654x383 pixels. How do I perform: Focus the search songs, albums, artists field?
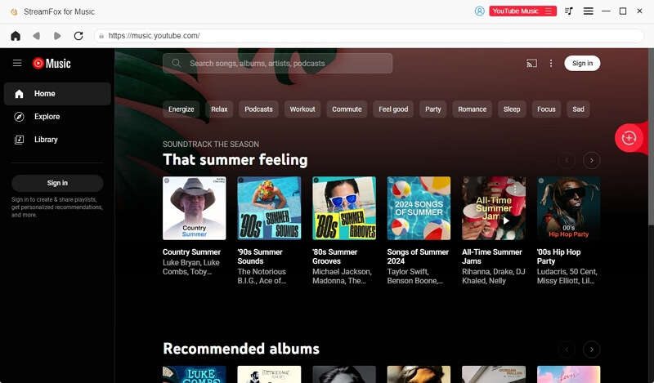pos(277,64)
